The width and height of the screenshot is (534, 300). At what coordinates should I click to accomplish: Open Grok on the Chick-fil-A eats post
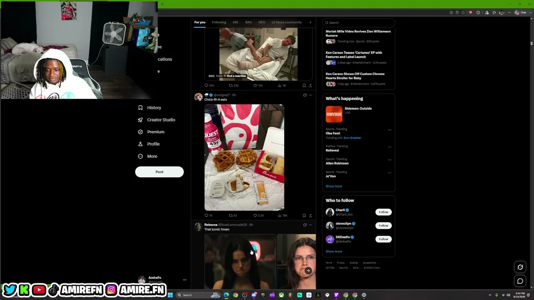click(305, 95)
